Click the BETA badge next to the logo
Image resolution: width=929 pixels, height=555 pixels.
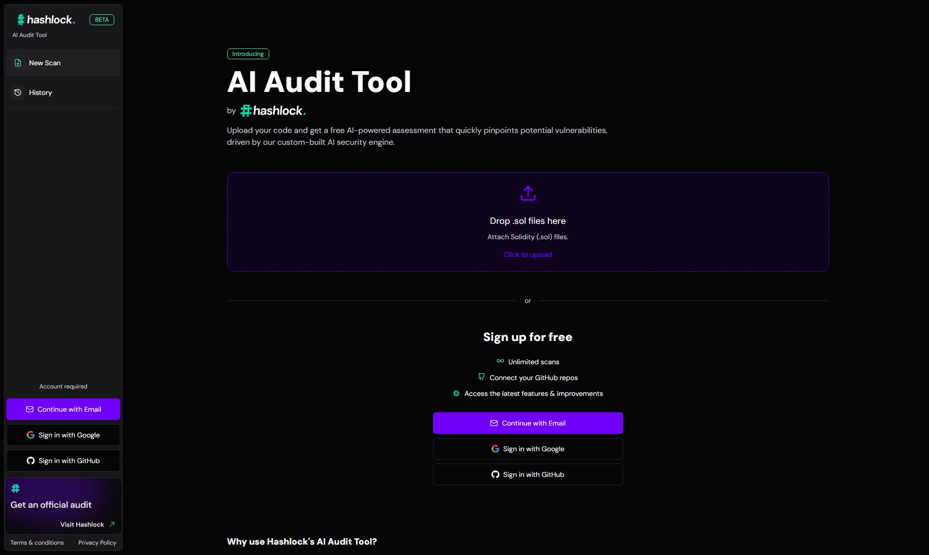pyautogui.click(x=102, y=20)
